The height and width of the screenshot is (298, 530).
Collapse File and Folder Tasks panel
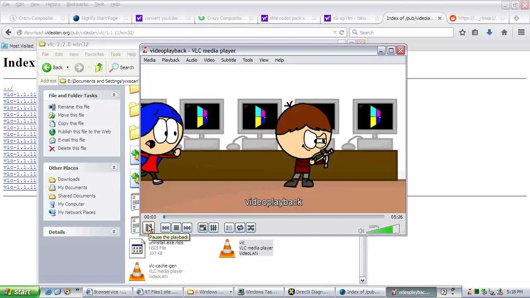point(114,95)
